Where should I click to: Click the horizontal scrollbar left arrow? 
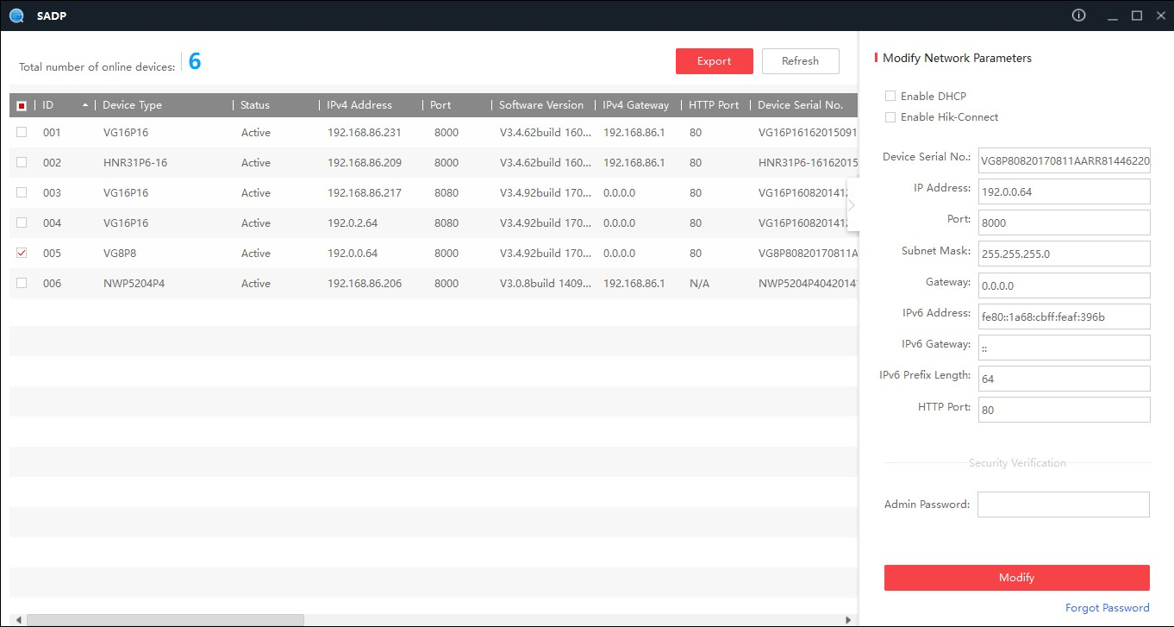(x=17, y=619)
